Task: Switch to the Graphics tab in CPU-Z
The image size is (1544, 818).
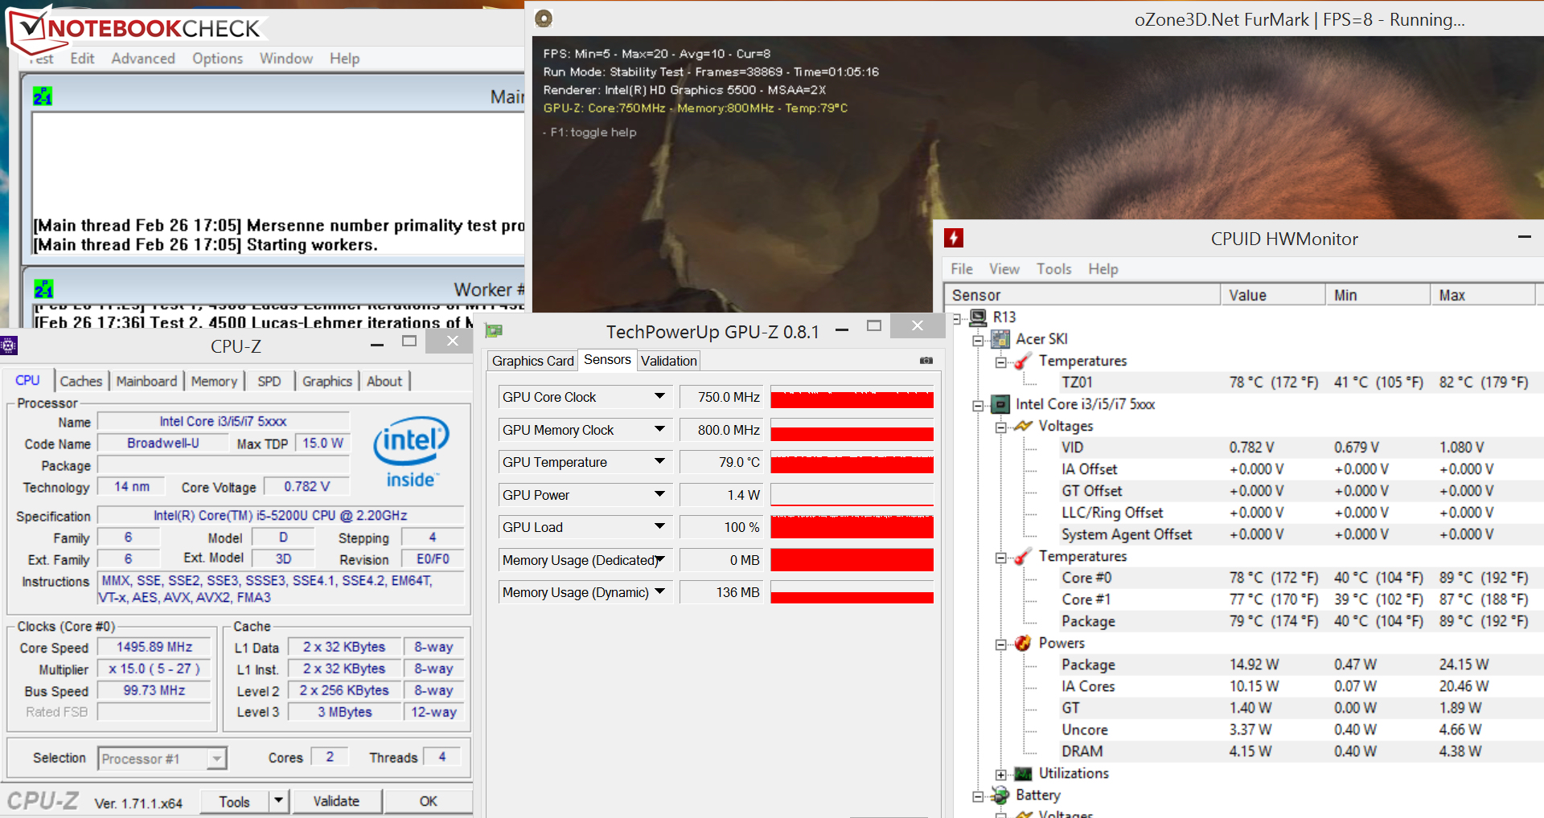Action: tap(327, 381)
